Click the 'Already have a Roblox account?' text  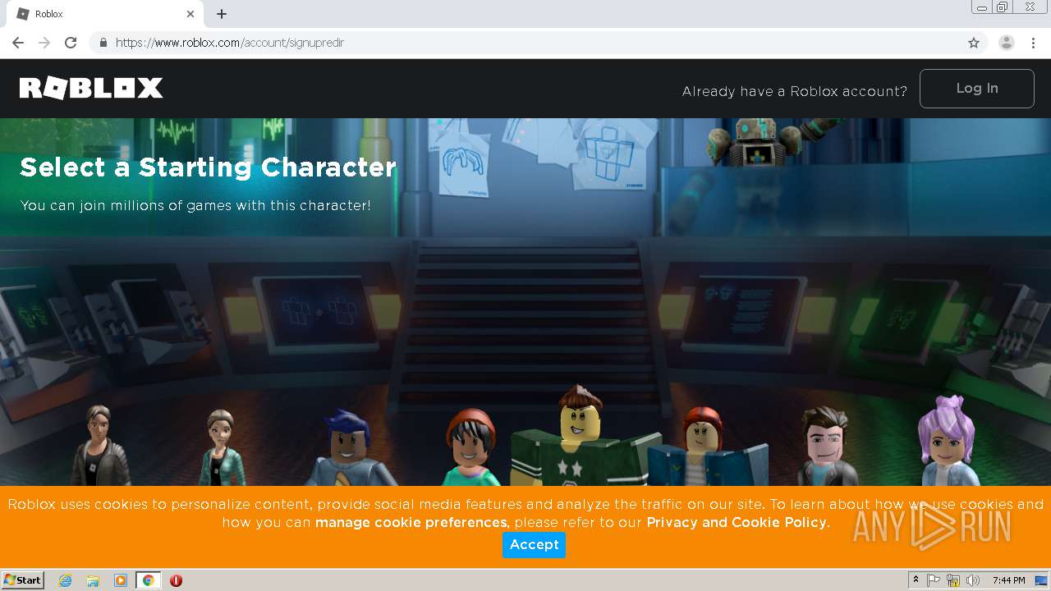[795, 92]
